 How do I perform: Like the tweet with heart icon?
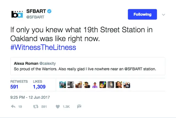click(x=58, y=106)
